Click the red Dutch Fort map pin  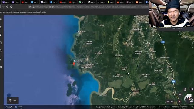point(74,64)
